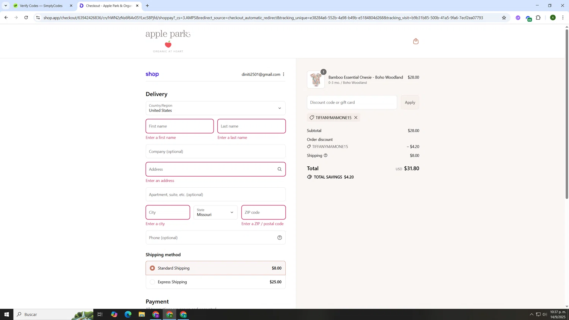The width and height of the screenshot is (569, 320).
Task: Click the 'Enter a first name' error
Action: pyautogui.click(x=161, y=138)
